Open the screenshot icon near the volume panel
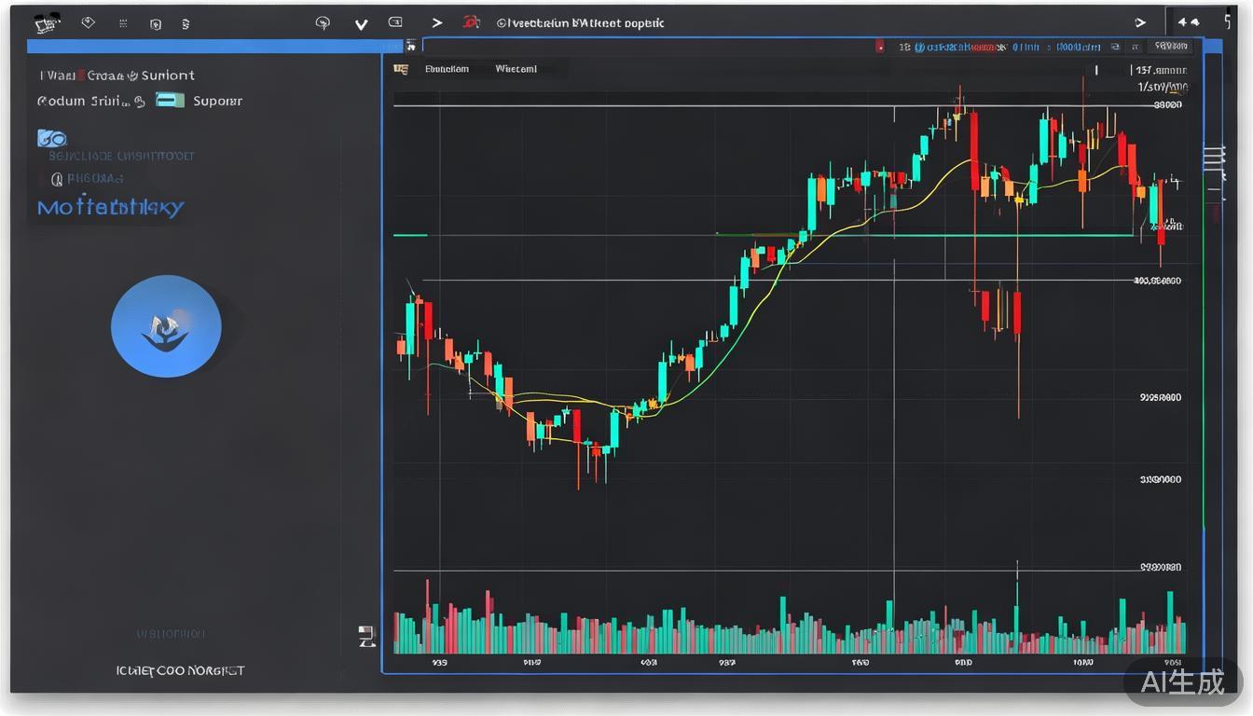 (x=367, y=635)
